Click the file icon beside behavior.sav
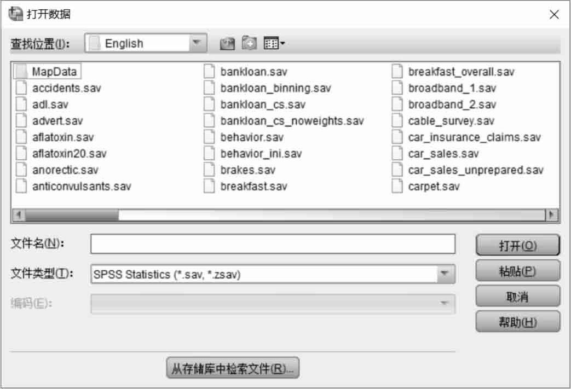This screenshot has height=389, width=571. click(209, 137)
